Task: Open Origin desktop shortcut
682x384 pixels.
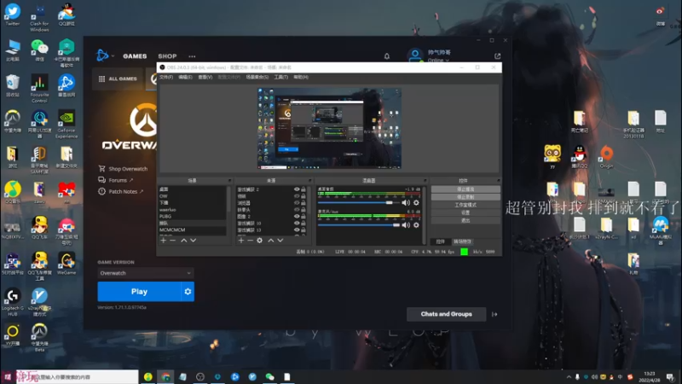Action: (x=606, y=157)
